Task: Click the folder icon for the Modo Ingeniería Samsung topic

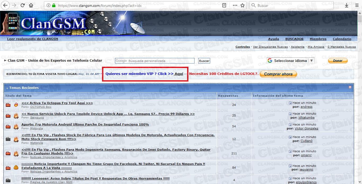Action: point(8,153)
